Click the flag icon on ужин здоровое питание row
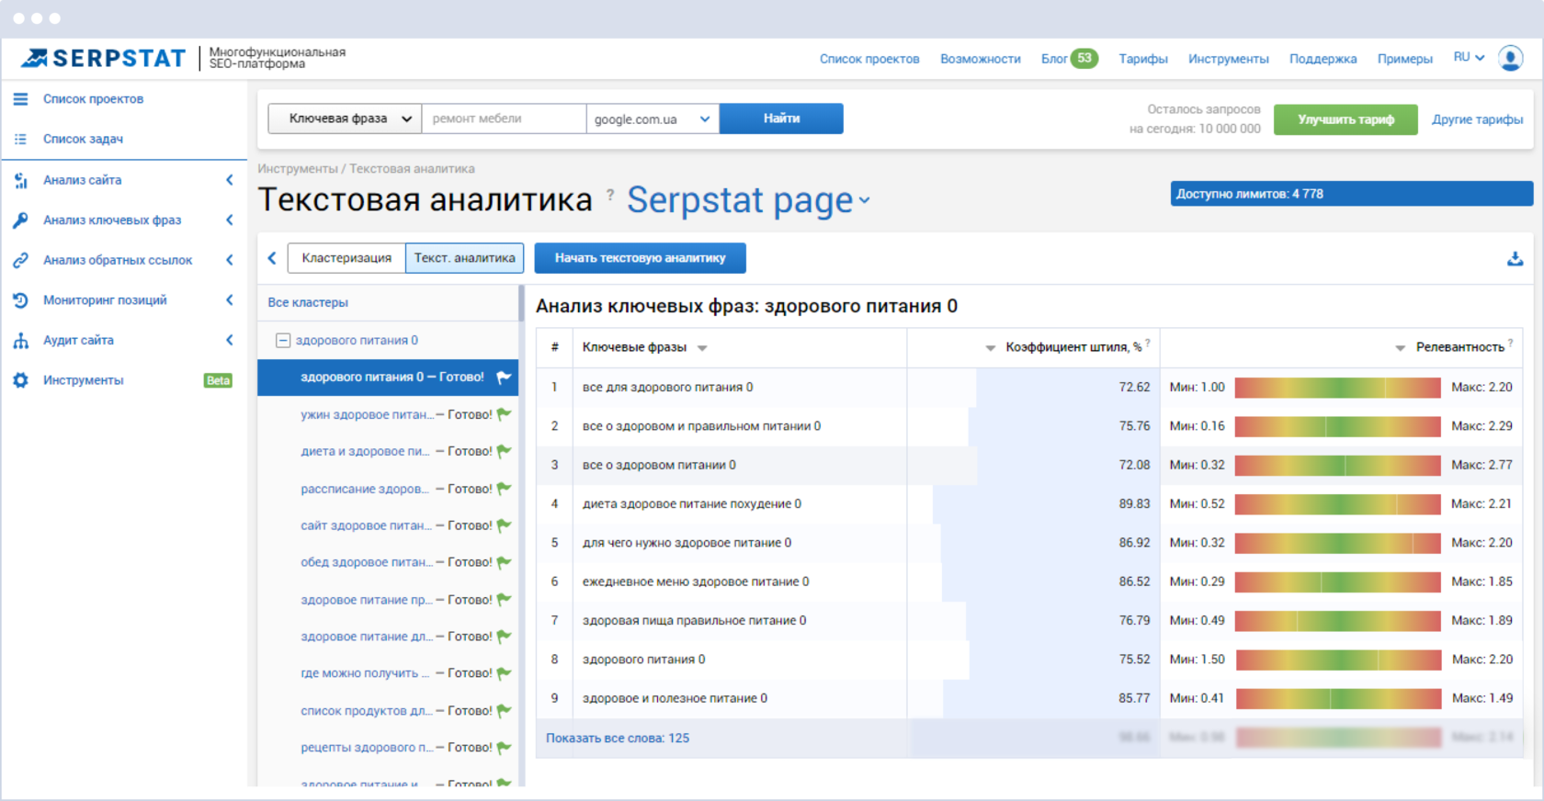1544x801 pixels. click(x=504, y=414)
